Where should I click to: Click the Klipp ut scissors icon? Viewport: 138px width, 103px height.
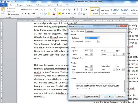[x=8, y=8]
